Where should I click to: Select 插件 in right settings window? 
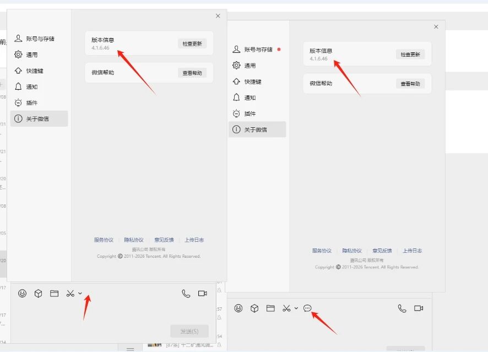tap(257, 113)
